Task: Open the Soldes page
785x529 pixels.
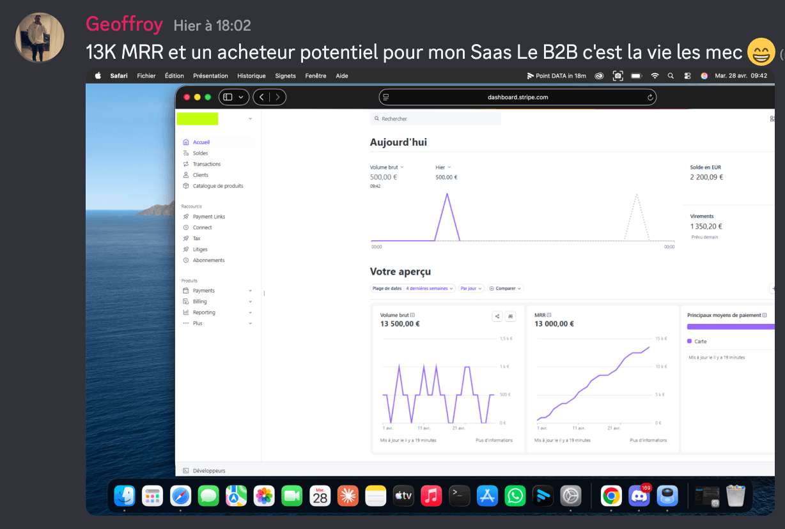Action: coord(200,153)
